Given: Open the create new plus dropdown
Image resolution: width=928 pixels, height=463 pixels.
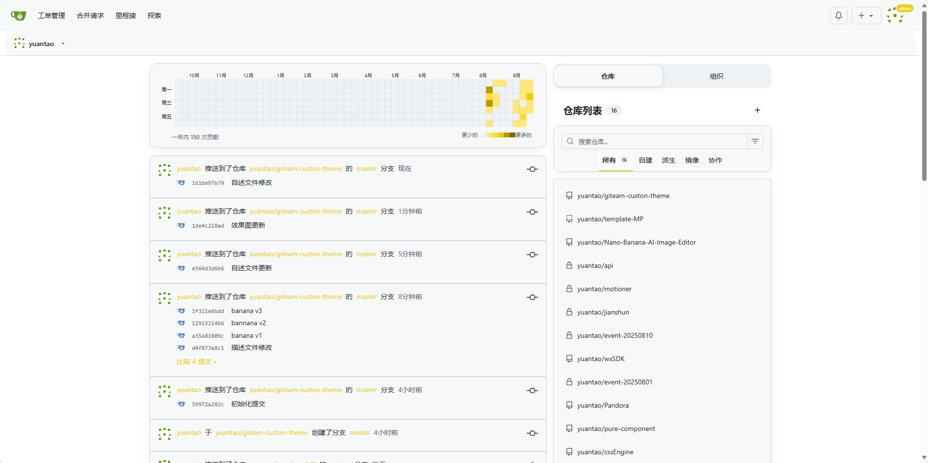Looking at the screenshot, I should click(x=866, y=16).
